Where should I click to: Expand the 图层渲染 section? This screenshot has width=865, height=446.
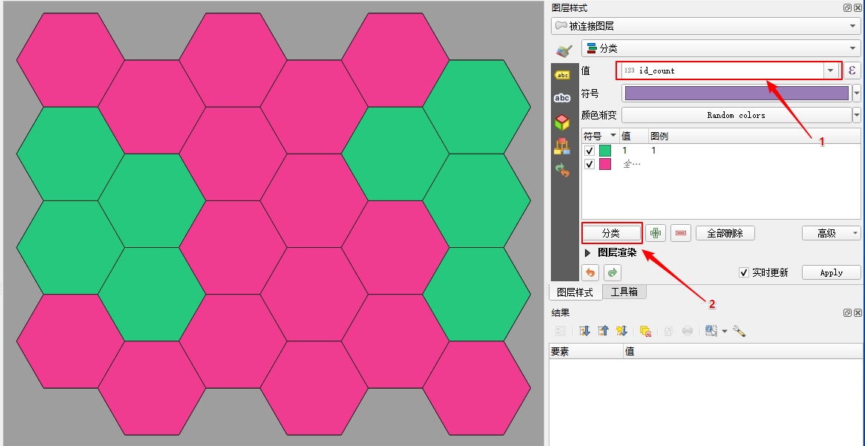coord(587,253)
